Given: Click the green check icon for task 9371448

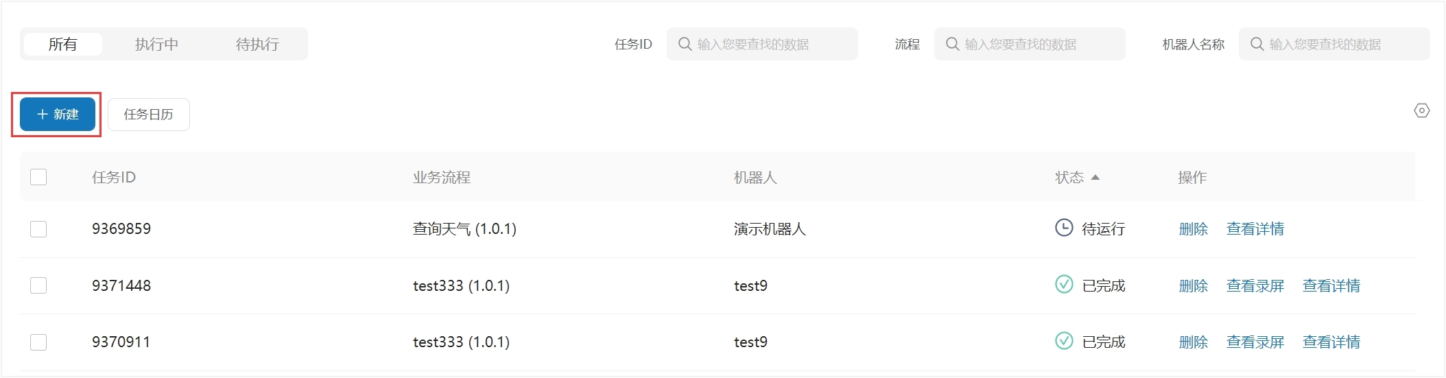Looking at the screenshot, I should tap(1064, 284).
